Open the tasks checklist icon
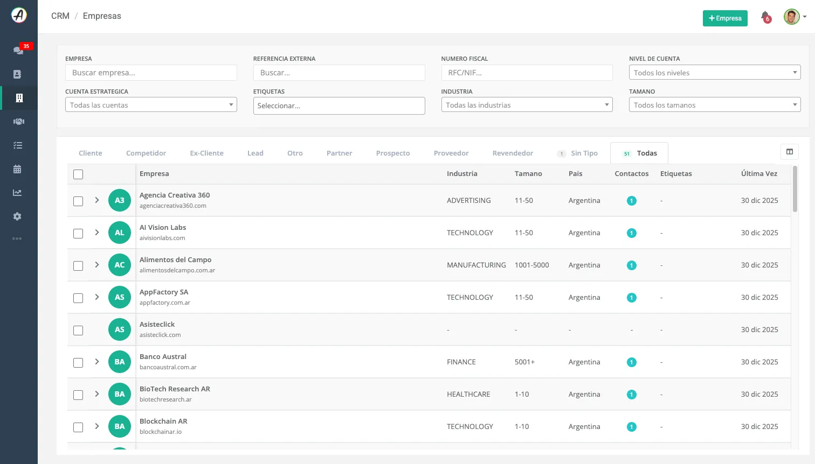The height and width of the screenshot is (464, 815). click(18, 145)
